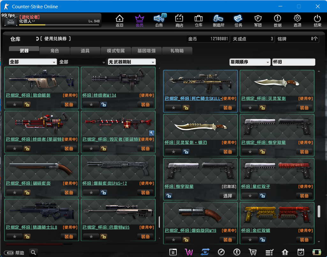Select the Christmas 终结者 minigun thumbnail
The width and height of the screenshot is (327, 257).
42,124
